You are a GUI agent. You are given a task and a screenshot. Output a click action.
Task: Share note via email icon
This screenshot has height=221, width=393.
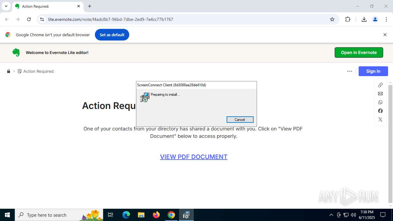pos(380,94)
